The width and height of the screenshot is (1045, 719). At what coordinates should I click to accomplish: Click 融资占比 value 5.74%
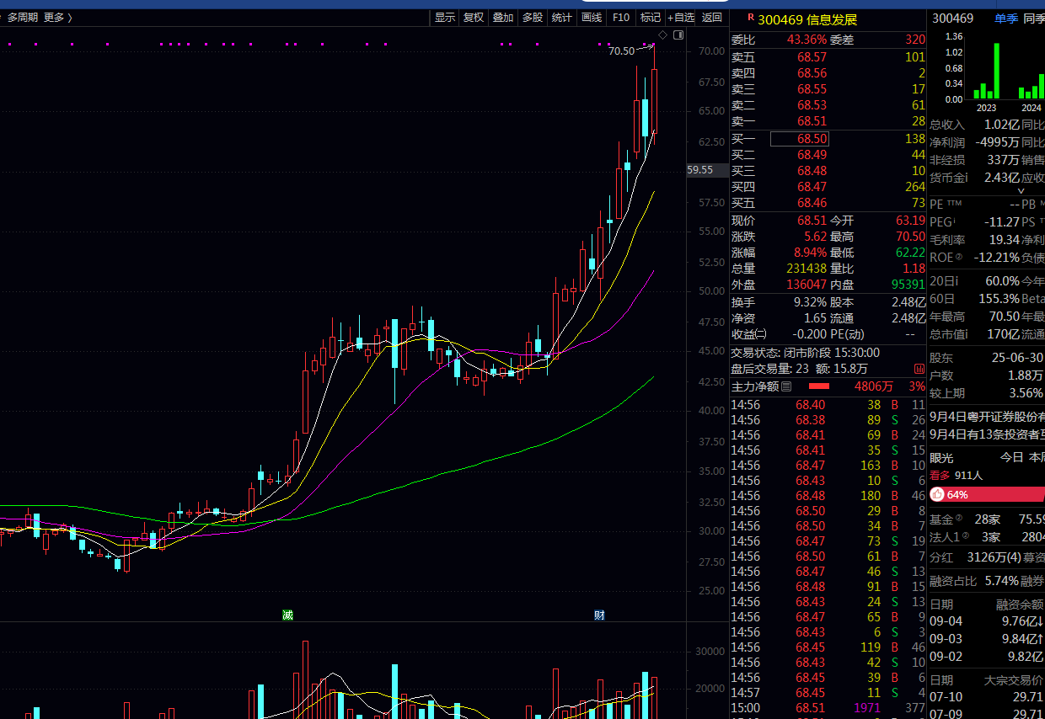tap(1001, 581)
